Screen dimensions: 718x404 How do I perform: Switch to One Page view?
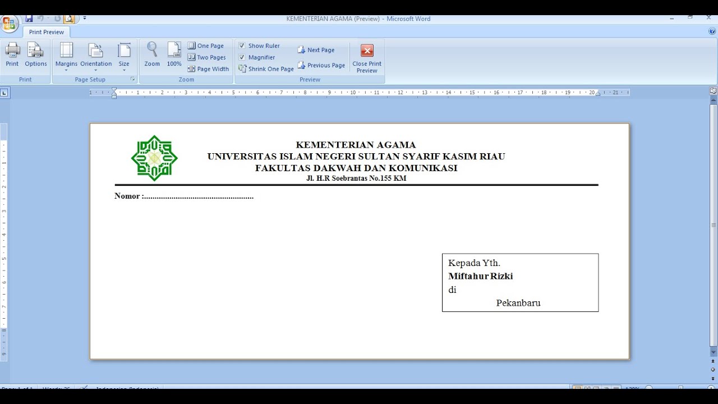coord(205,46)
